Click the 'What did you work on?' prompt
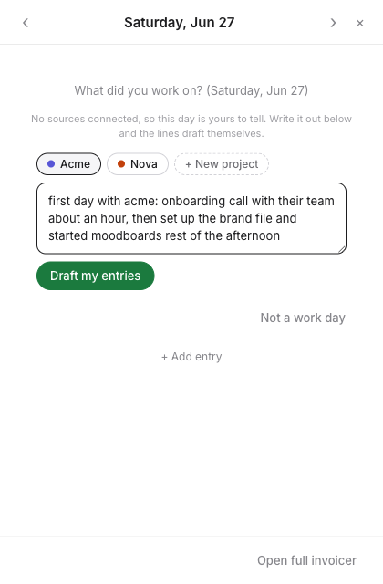Screen dimensions: 383x584 (191, 90)
